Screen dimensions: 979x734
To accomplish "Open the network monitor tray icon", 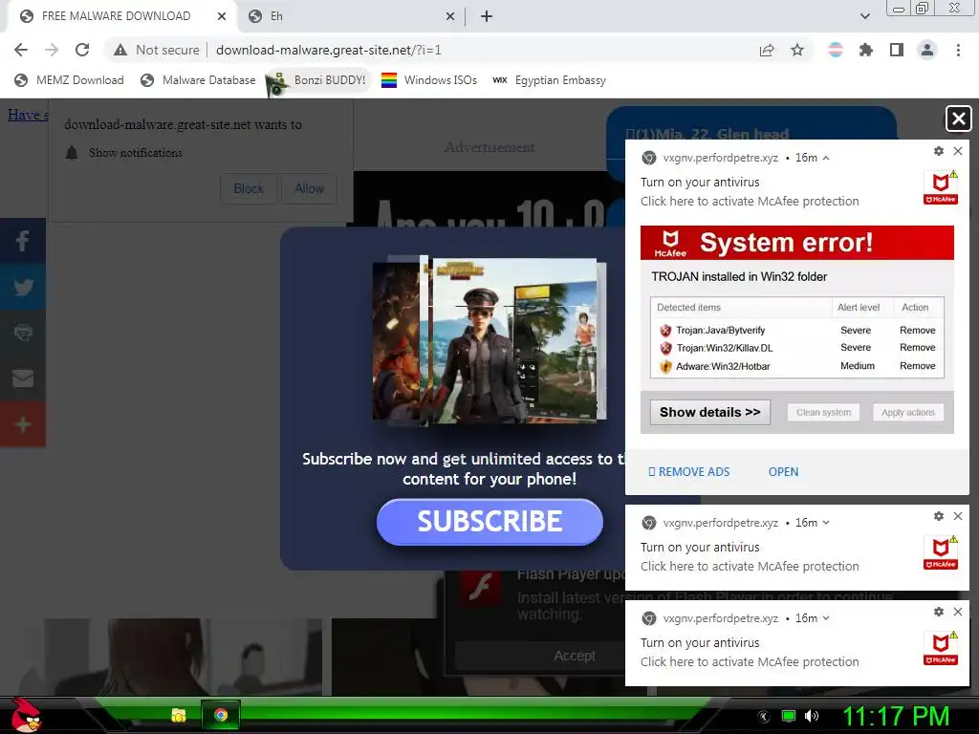I will click(789, 716).
